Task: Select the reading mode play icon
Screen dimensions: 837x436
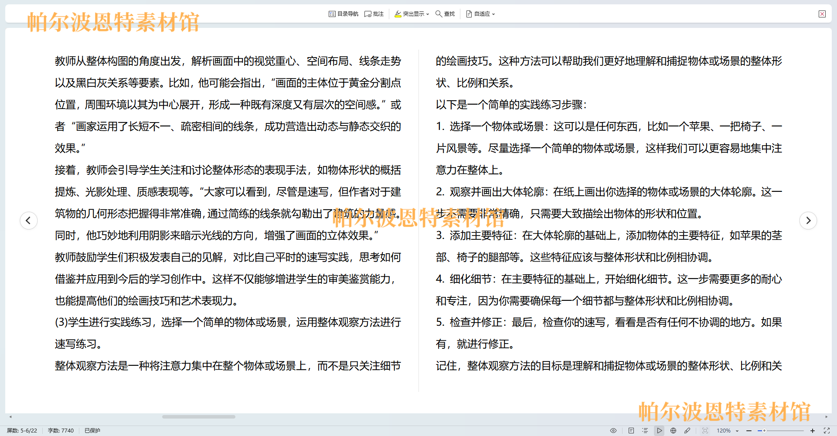Action: 660,431
